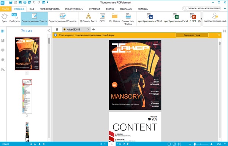Select the Редактирование Объектов tool

pos(62,18)
